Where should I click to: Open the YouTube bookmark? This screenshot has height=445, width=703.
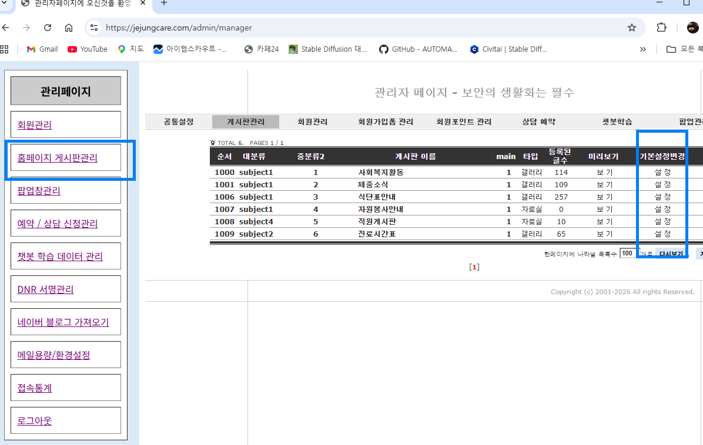click(x=88, y=49)
